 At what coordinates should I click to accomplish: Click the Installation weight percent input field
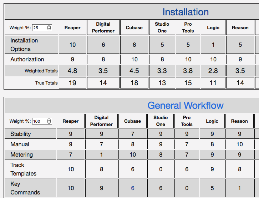[39, 28]
